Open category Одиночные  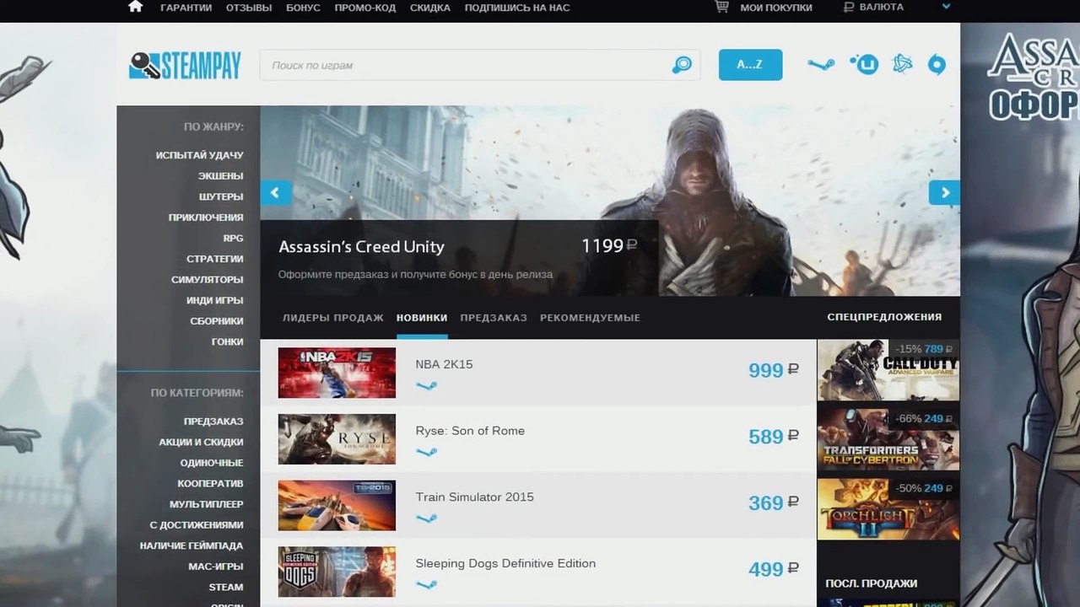click(212, 463)
